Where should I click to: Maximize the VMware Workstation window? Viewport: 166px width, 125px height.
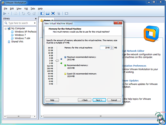pyautogui.click(x=154, y=2)
